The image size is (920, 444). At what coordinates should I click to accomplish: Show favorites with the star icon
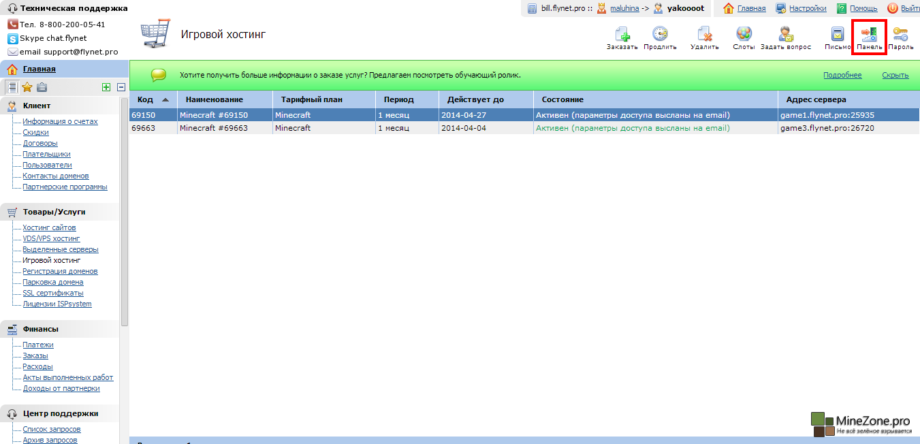tap(27, 86)
